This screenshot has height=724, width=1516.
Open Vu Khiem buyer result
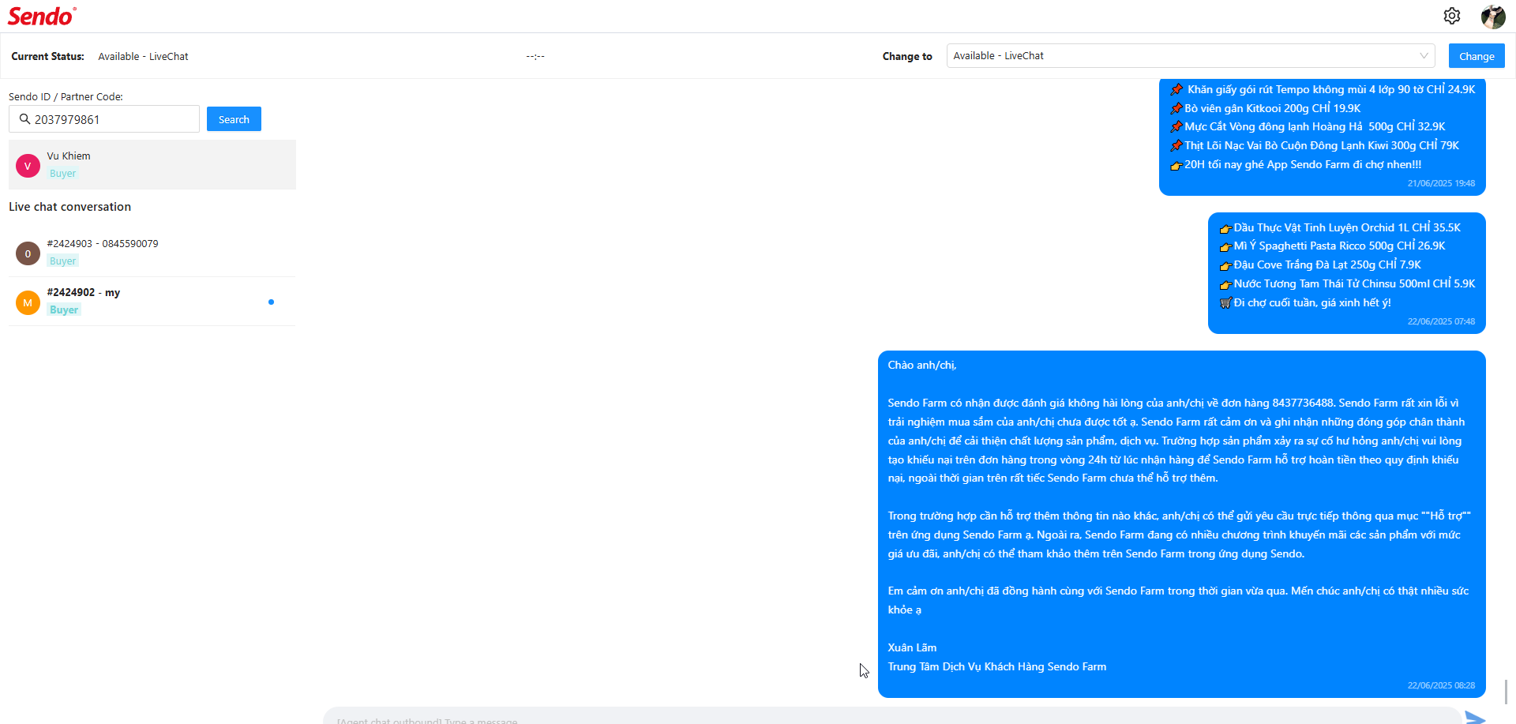point(152,165)
